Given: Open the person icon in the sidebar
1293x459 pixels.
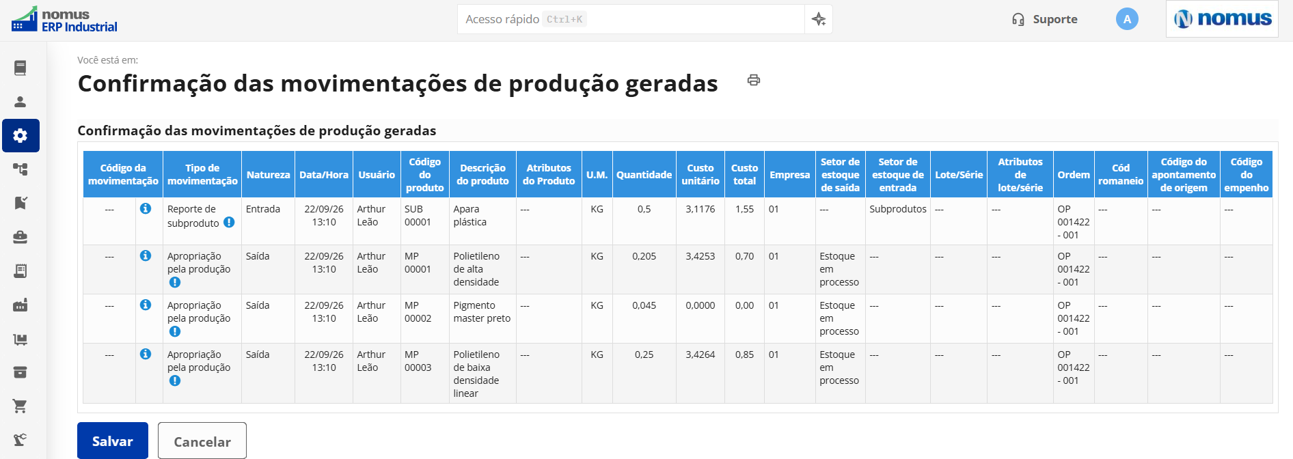Looking at the screenshot, I should pos(21,102).
